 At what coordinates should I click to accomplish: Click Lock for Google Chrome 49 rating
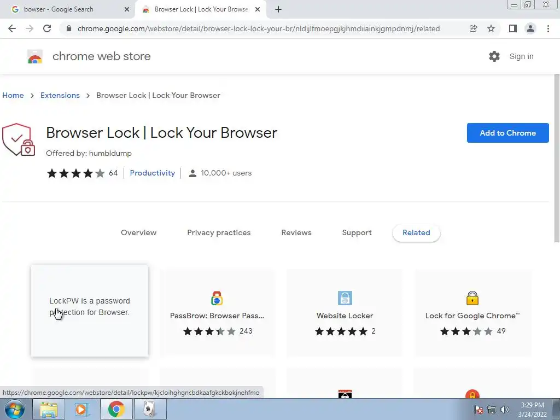pos(472,331)
